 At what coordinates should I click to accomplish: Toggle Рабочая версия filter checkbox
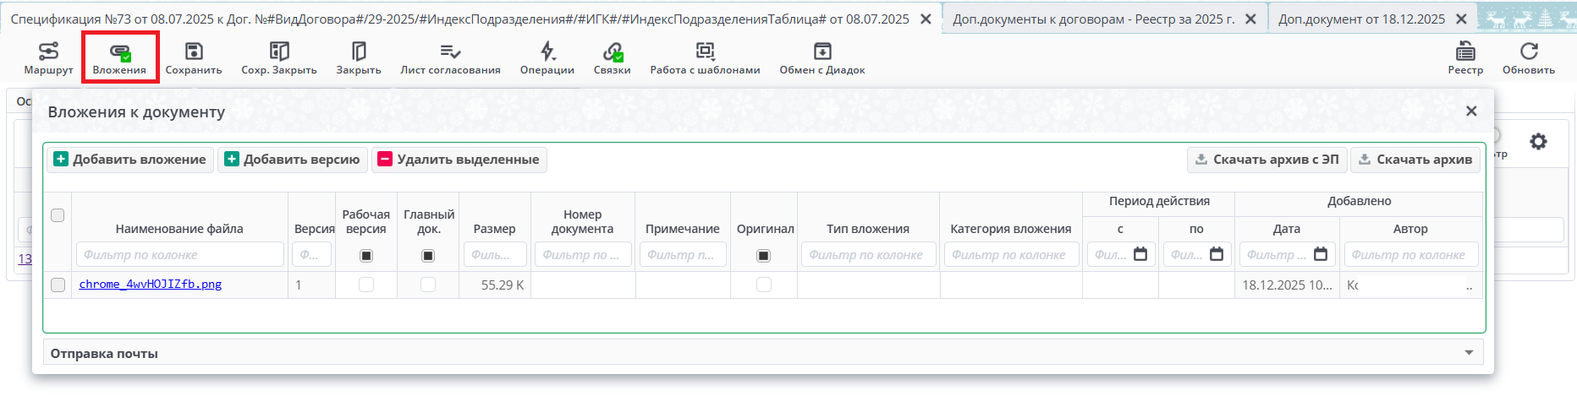[366, 255]
